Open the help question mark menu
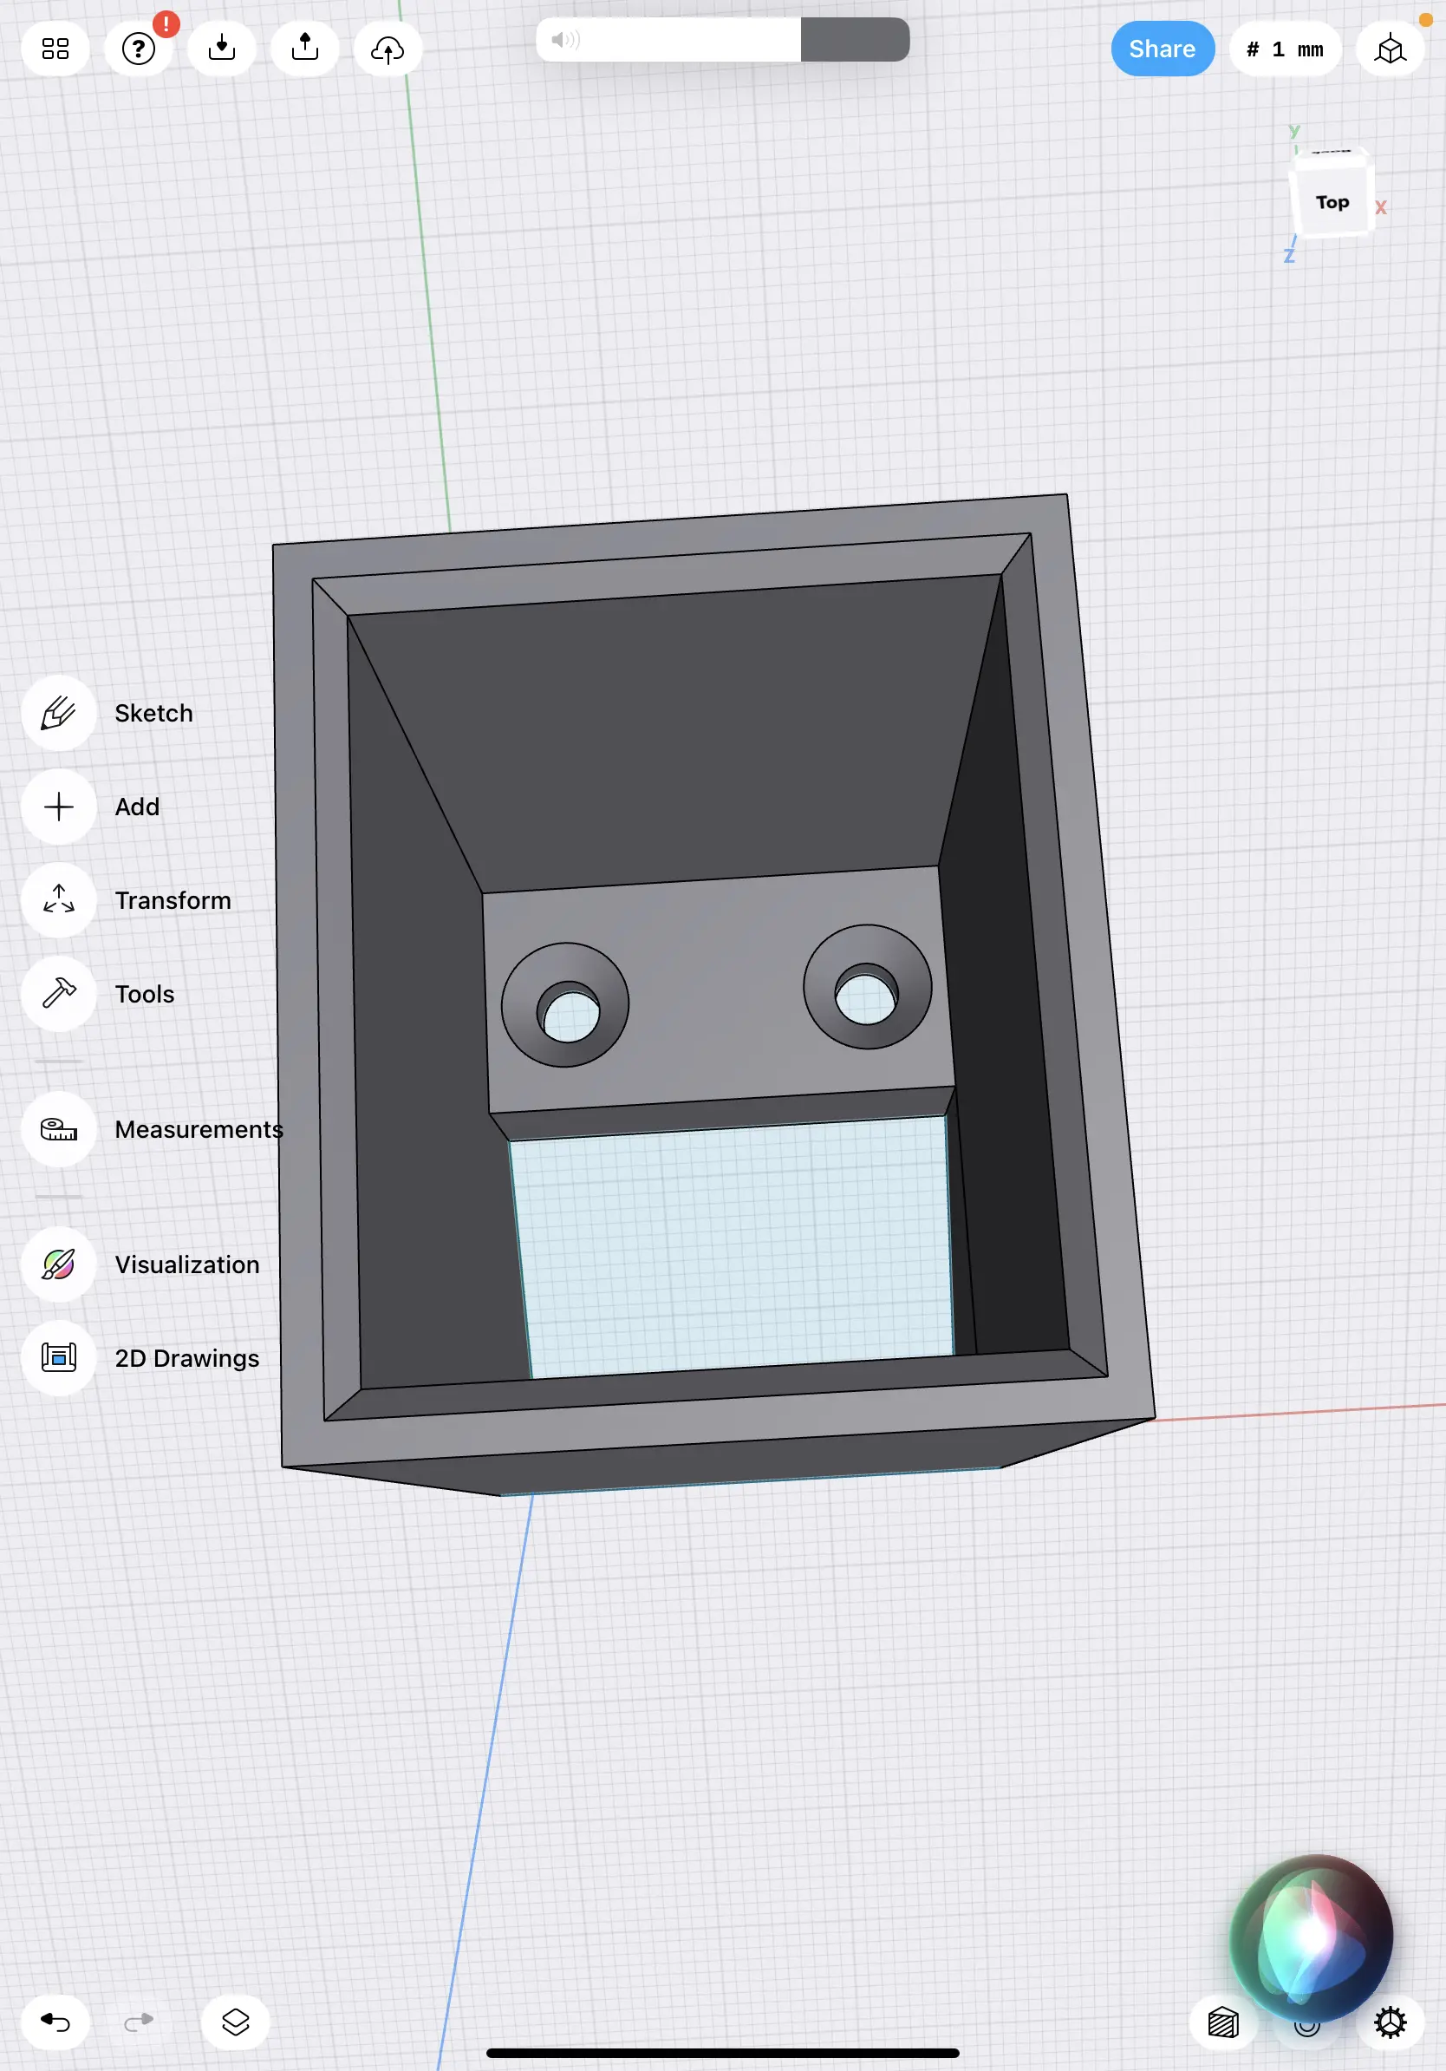Image resolution: width=1446 pixels, height=2071 pixels. pyautogui.click(x=139, y=49)
